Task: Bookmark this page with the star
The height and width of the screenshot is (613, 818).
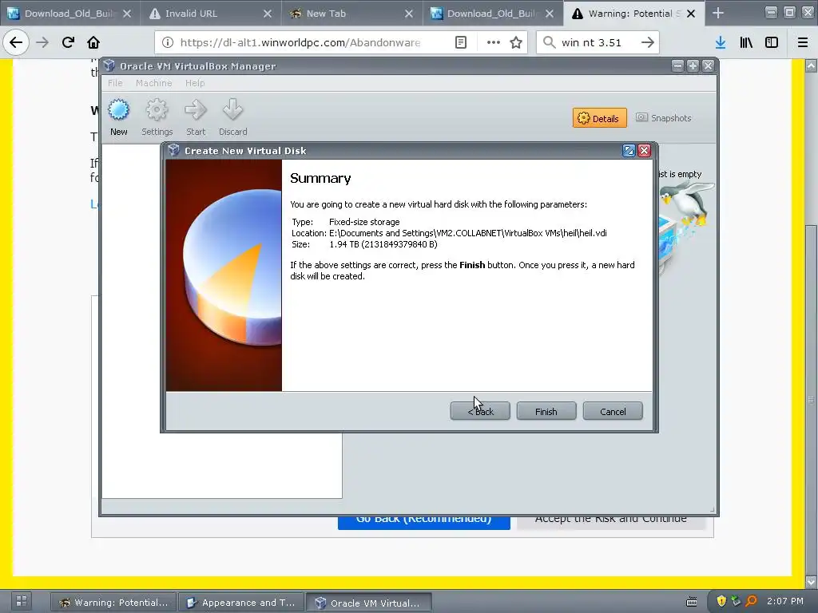Action: point(516,42)
